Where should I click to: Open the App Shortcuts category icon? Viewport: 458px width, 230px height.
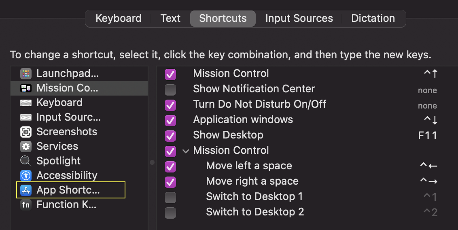(26, 190)
